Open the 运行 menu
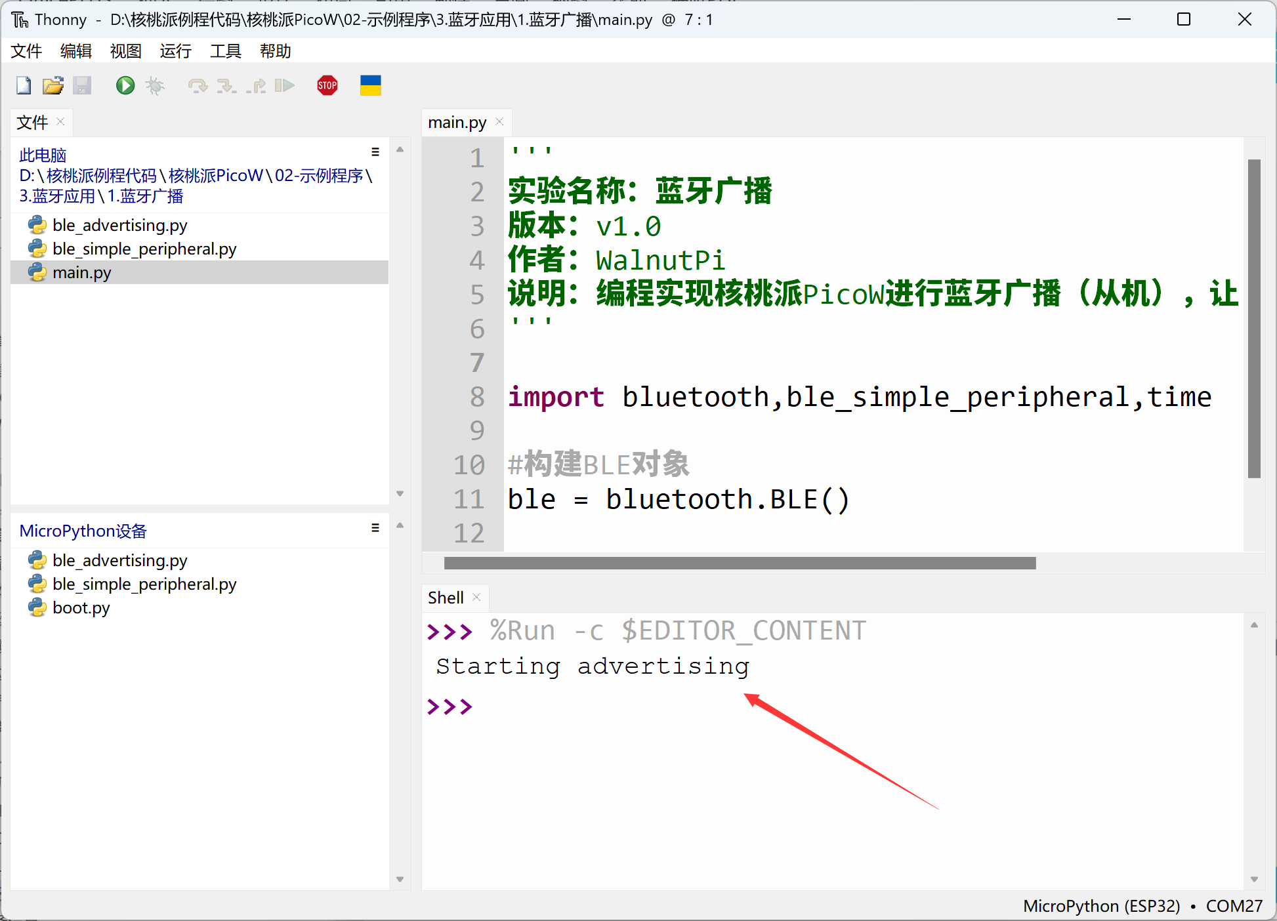Image resolution: width=1277 pixels, height=921 pixels. click(x=175, y=51)
